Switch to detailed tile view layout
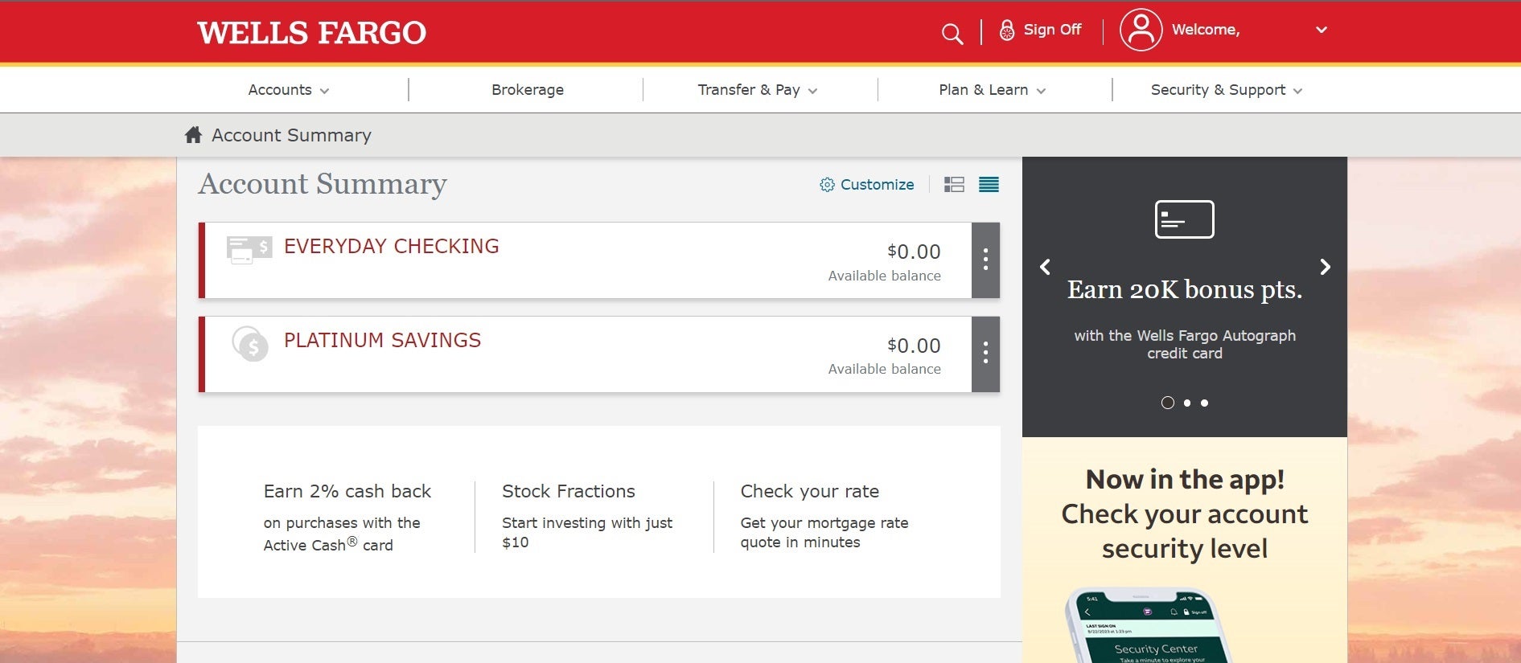 pyautogui.click(x=954, y=185)
